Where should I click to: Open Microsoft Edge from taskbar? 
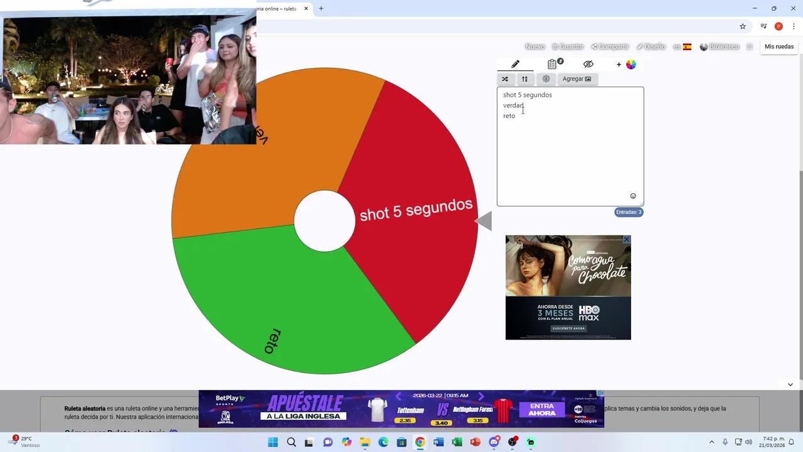(383, 442)
